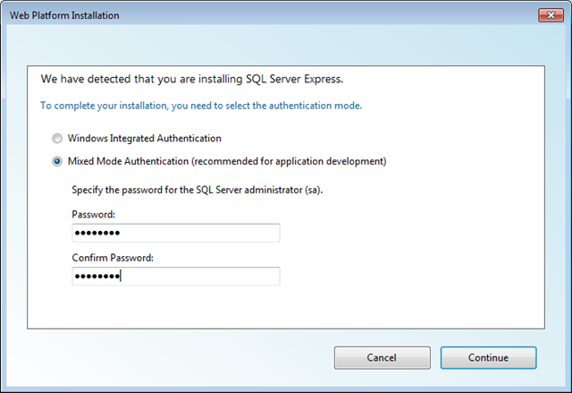Click the Mixed Mode Authentication label text

[128, 161]
